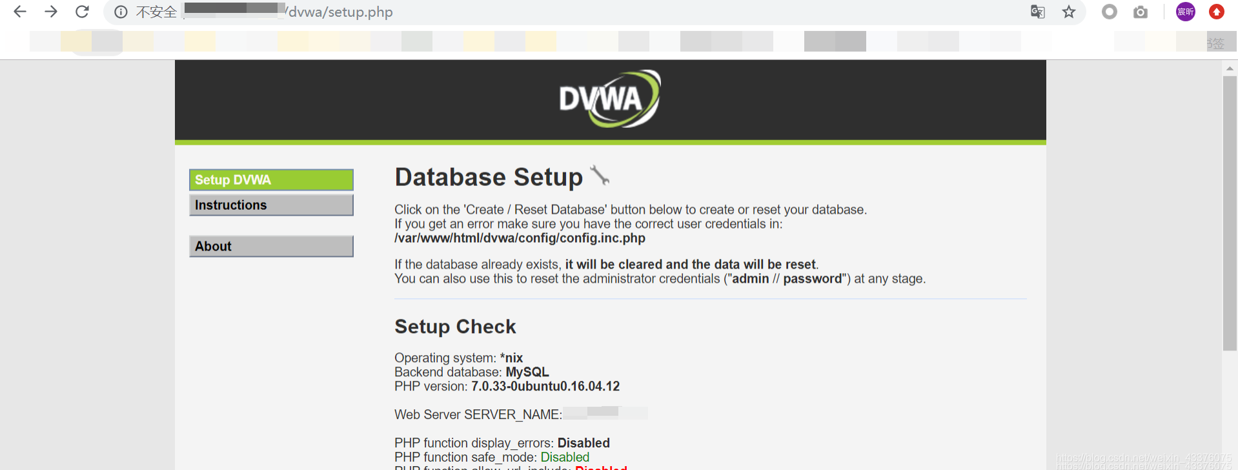Open the translate page icon
The image size is (1238, 470).
tap(1037, 12)
